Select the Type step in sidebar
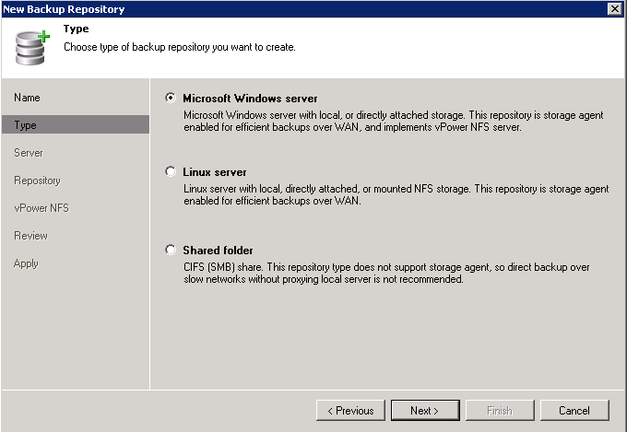This screenshot has height=432, width=627. coord(76,124)
